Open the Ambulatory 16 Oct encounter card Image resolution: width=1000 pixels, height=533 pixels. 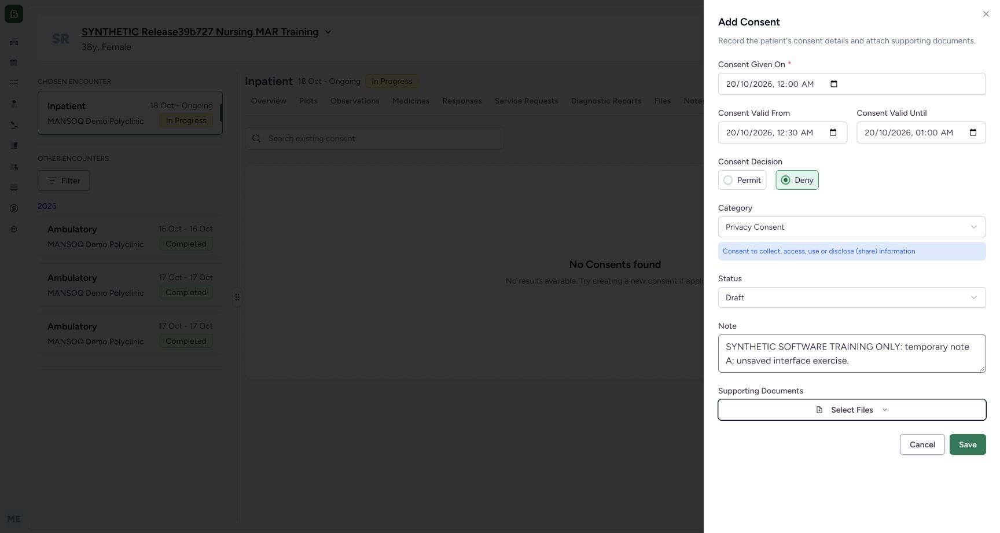point(130,236)
